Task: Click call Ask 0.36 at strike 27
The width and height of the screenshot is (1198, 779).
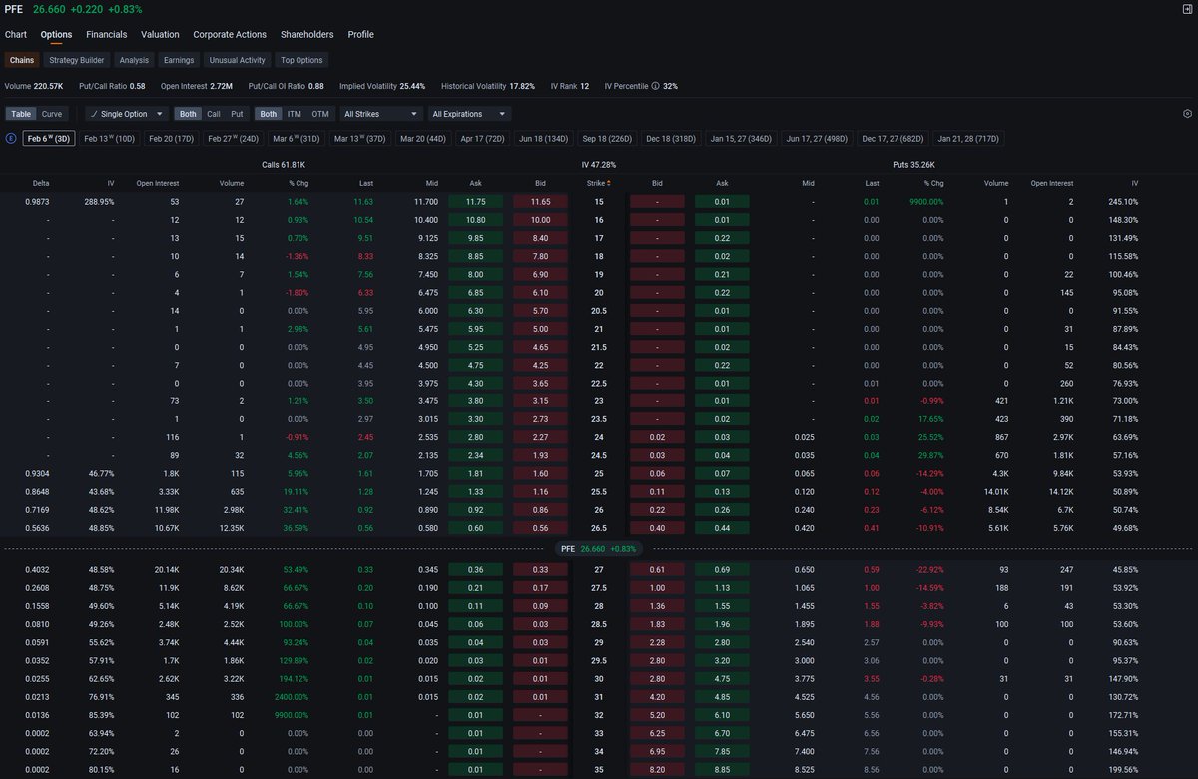Action: [x=476, y=569]
